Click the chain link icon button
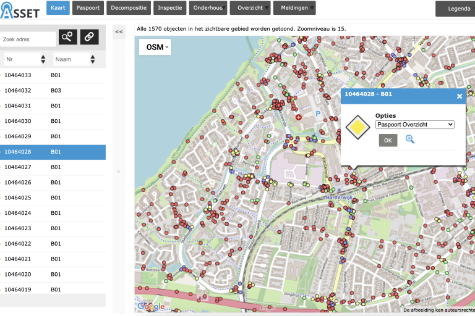This screenshot has width=475, height=316. (x=90, y=38)
